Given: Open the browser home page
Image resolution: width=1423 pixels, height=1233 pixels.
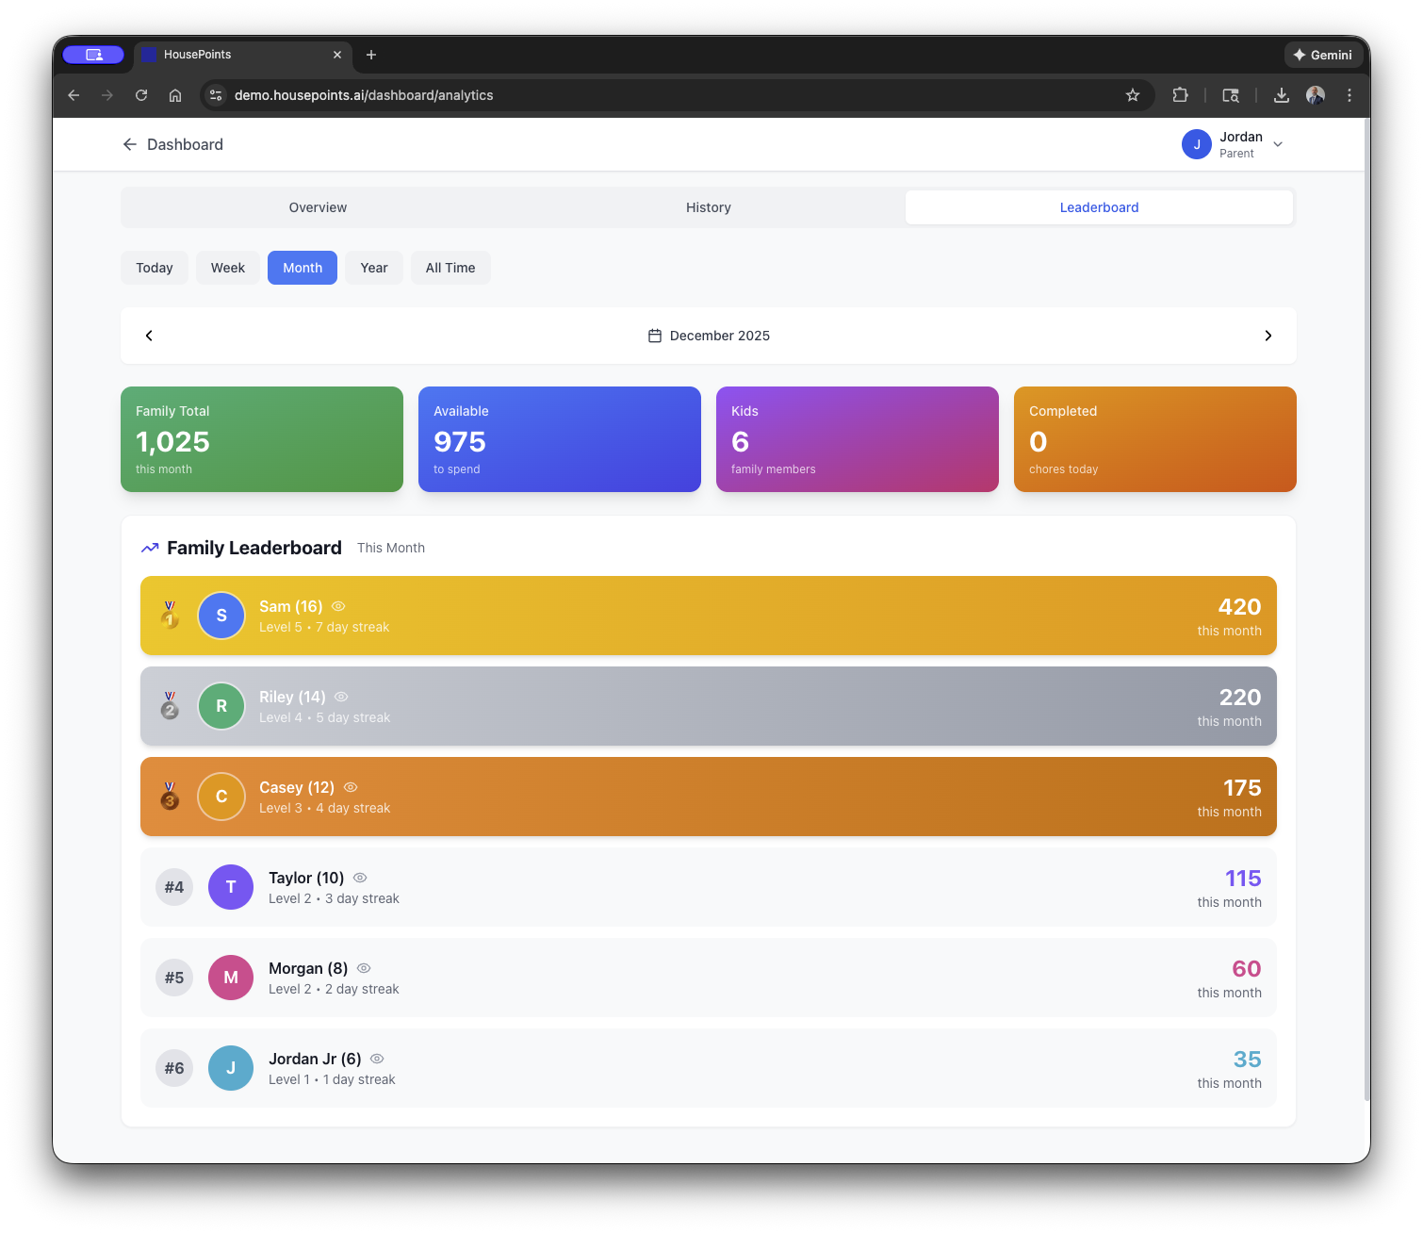Looking at the screenshot, I should (175, 95).
